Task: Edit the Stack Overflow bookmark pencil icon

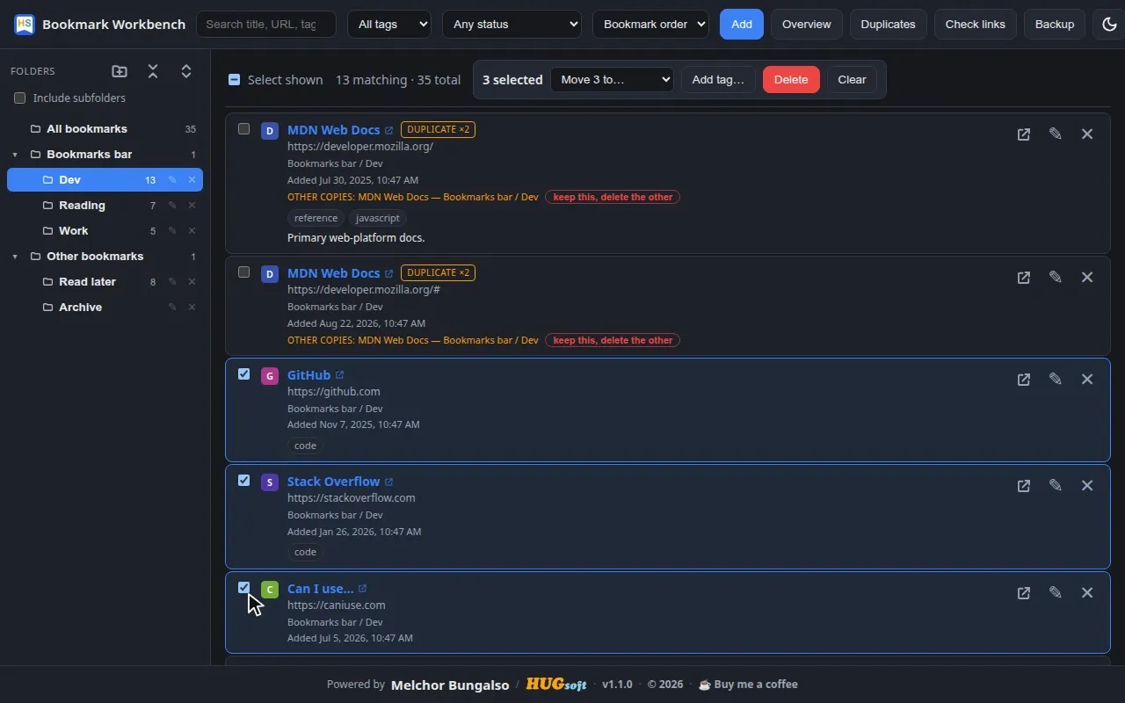Action: pos(1056,486)
